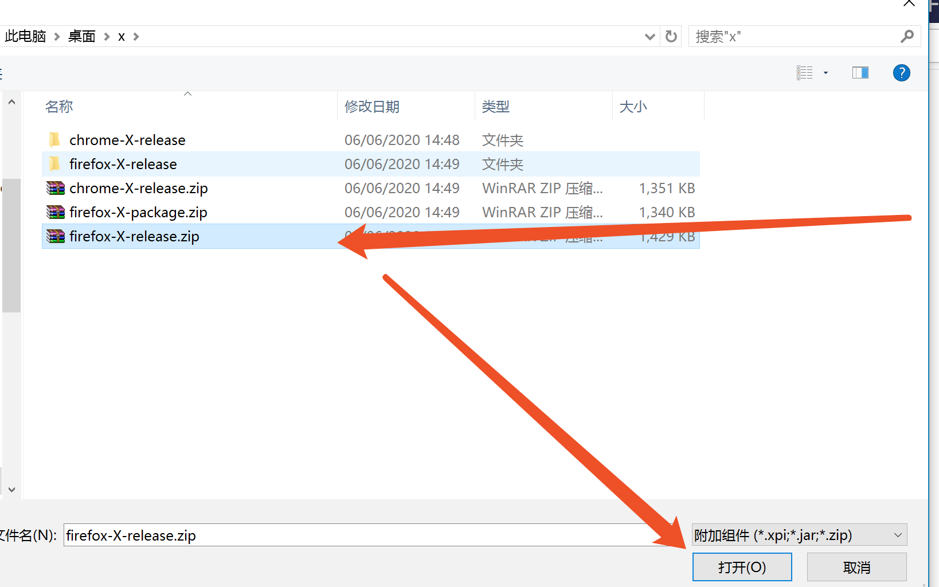Click the view layout list icon
The width and height of the screenshot is (939, 587).
click(805, 73)
